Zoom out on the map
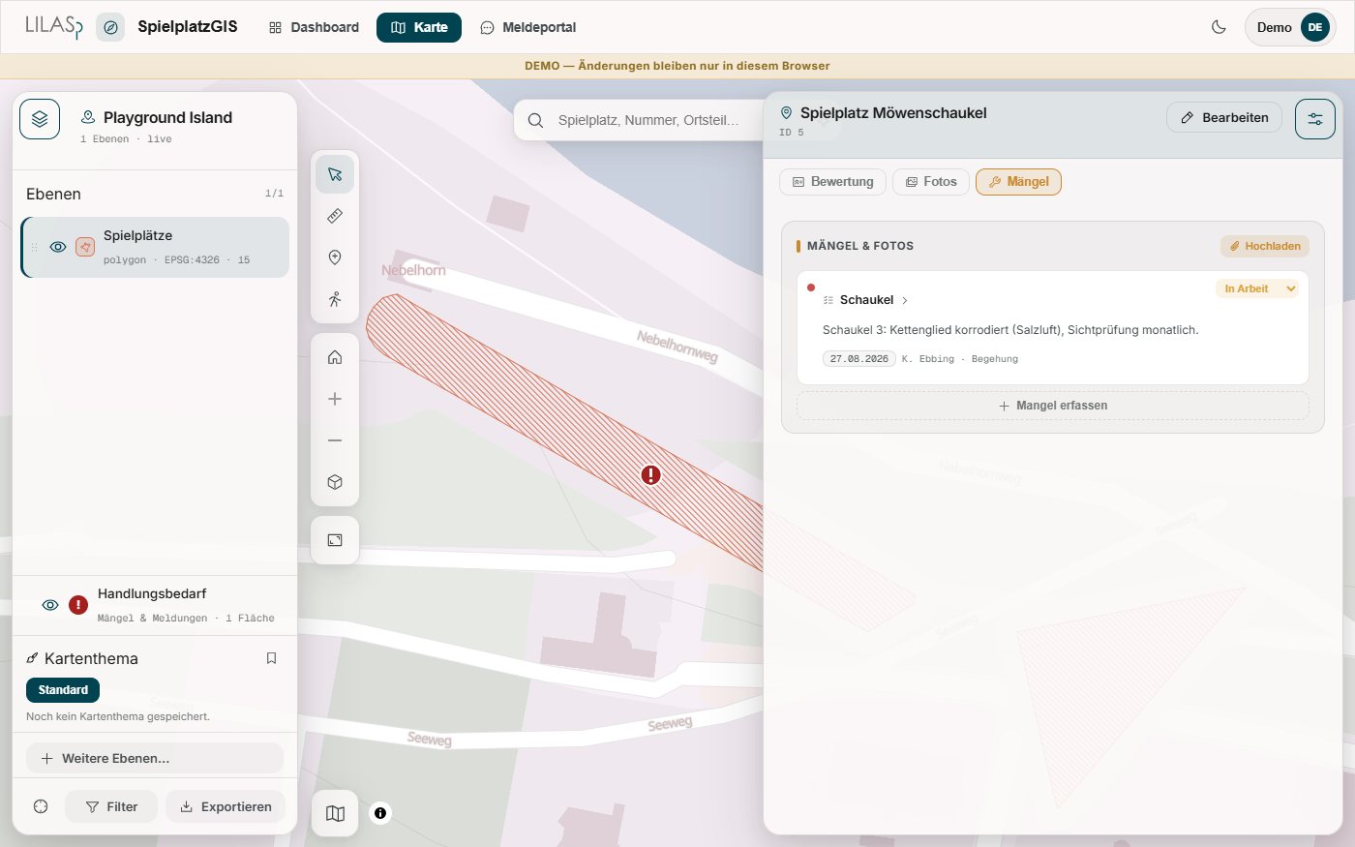 (x=335, y=440)
